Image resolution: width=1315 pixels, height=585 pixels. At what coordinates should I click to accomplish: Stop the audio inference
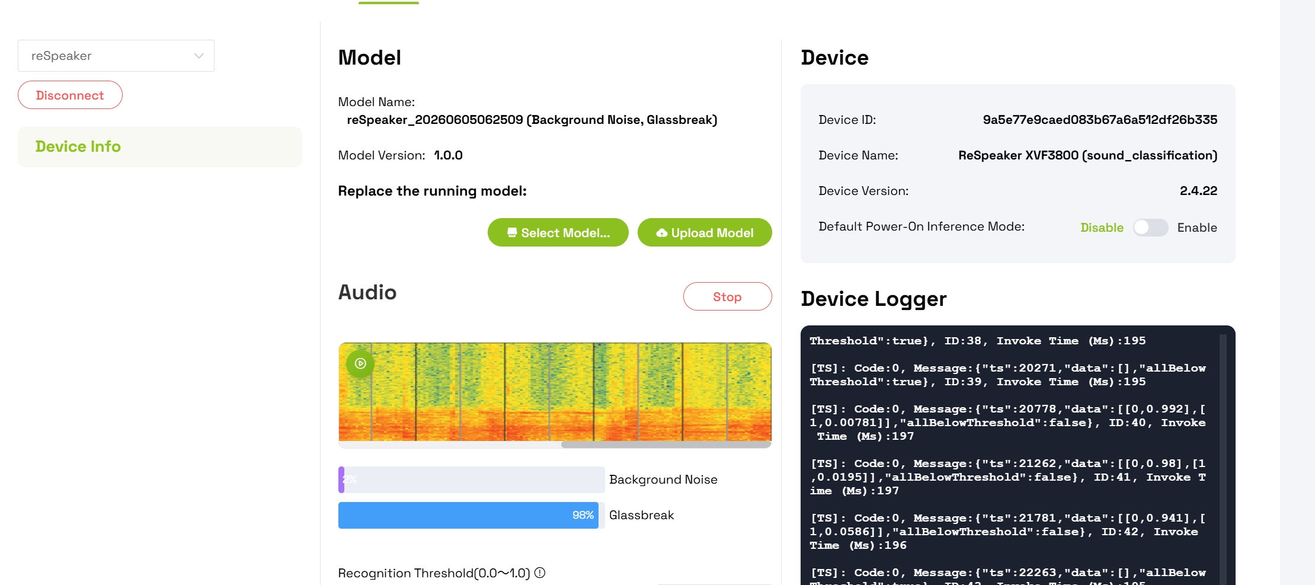point(727,296)
